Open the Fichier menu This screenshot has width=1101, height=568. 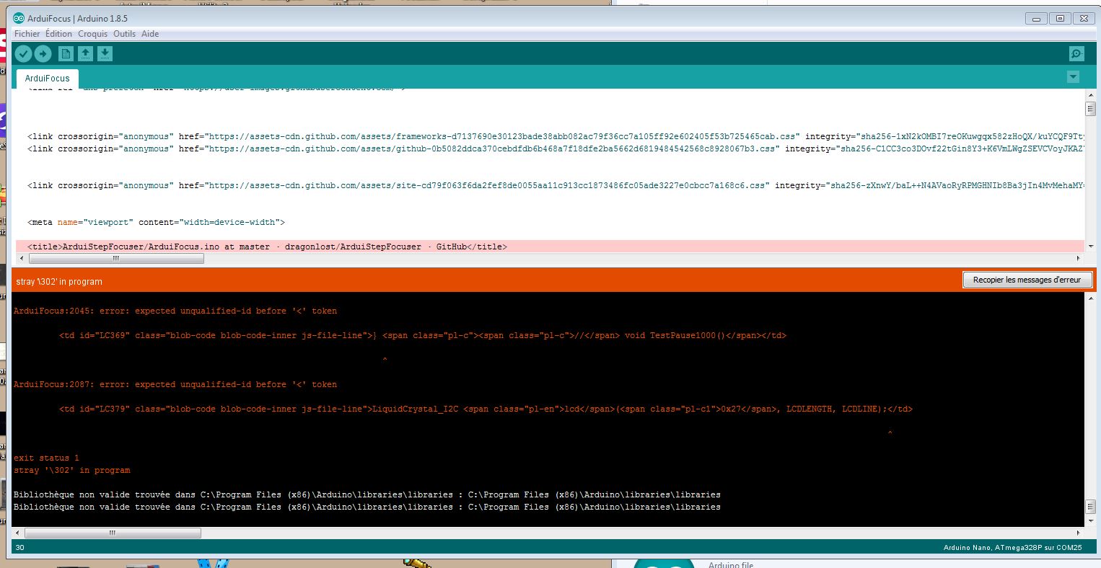(x=27, y=34)
